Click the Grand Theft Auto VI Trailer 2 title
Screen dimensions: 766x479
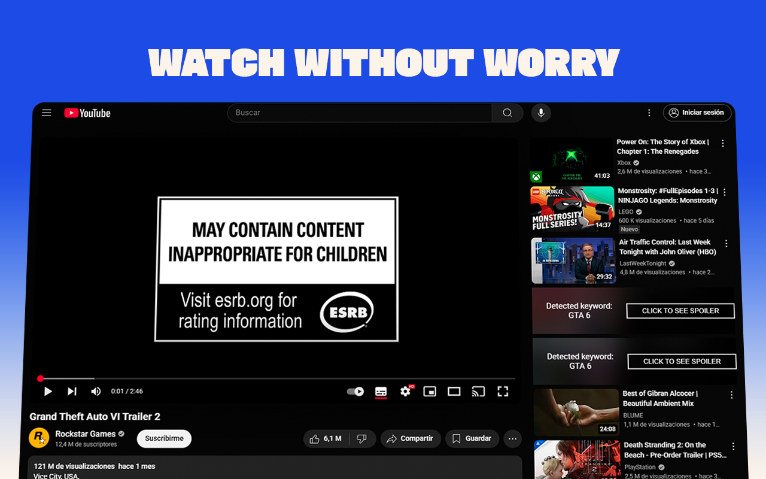pos(95,417)
